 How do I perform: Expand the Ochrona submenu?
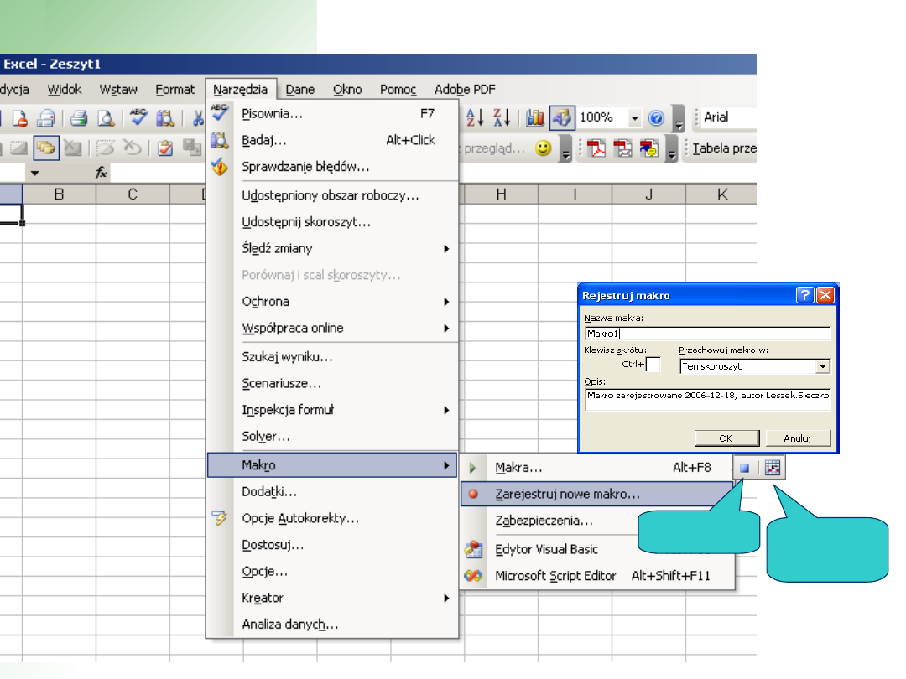(x=446, y=302)
